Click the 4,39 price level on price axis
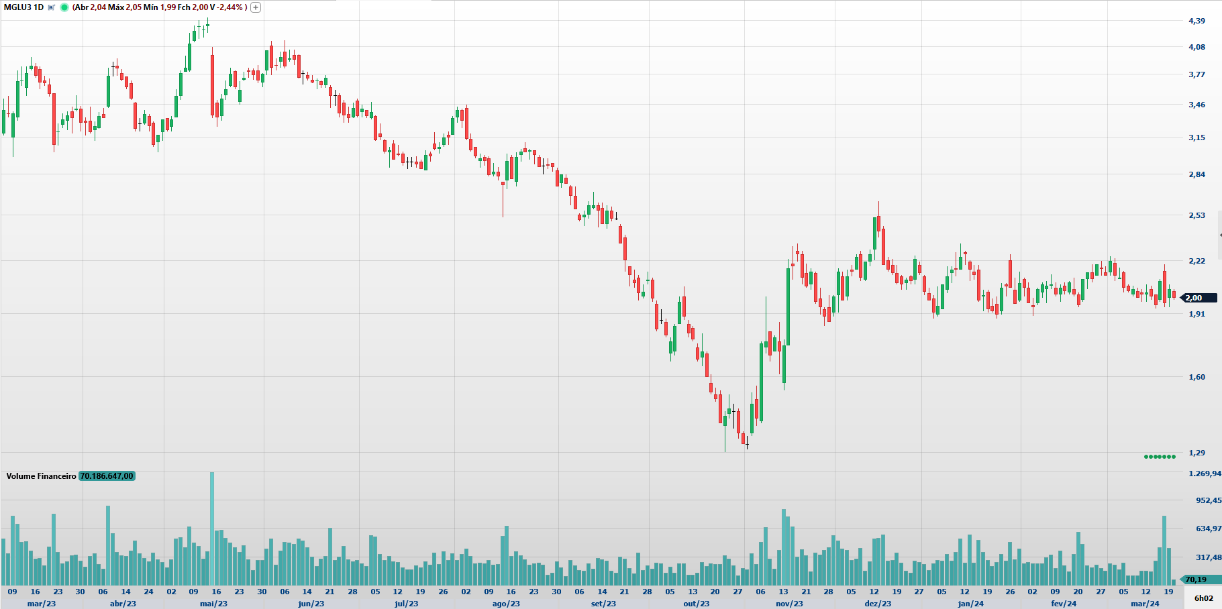Viewport: 1222px width, 609px height. 1196,21
